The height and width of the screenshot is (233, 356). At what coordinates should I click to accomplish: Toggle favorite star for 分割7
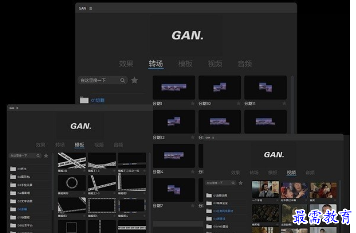[x=193, y=205]
